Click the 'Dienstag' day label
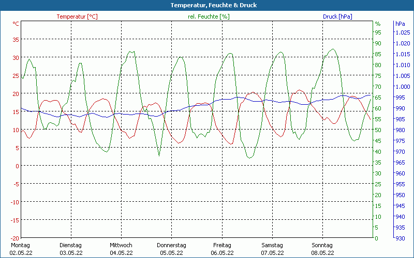 70,246
